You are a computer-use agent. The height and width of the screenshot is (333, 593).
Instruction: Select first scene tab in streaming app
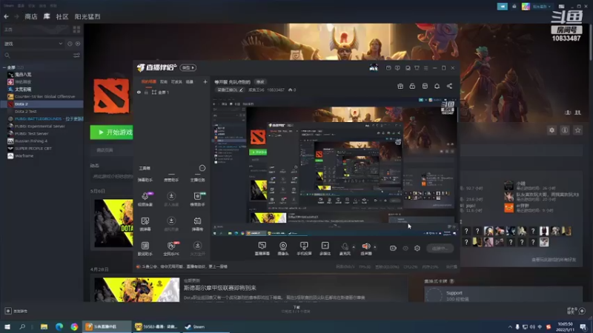[149, 81]
